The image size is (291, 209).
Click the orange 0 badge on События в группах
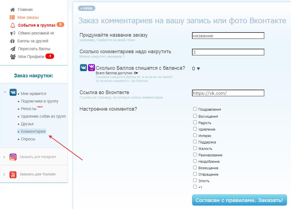tap(60, 24)
